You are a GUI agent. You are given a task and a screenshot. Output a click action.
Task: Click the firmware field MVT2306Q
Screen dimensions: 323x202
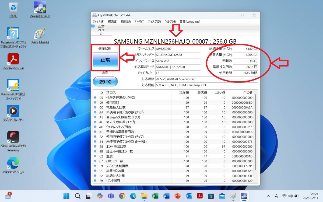pyautogui.click(x=178, y=49)
